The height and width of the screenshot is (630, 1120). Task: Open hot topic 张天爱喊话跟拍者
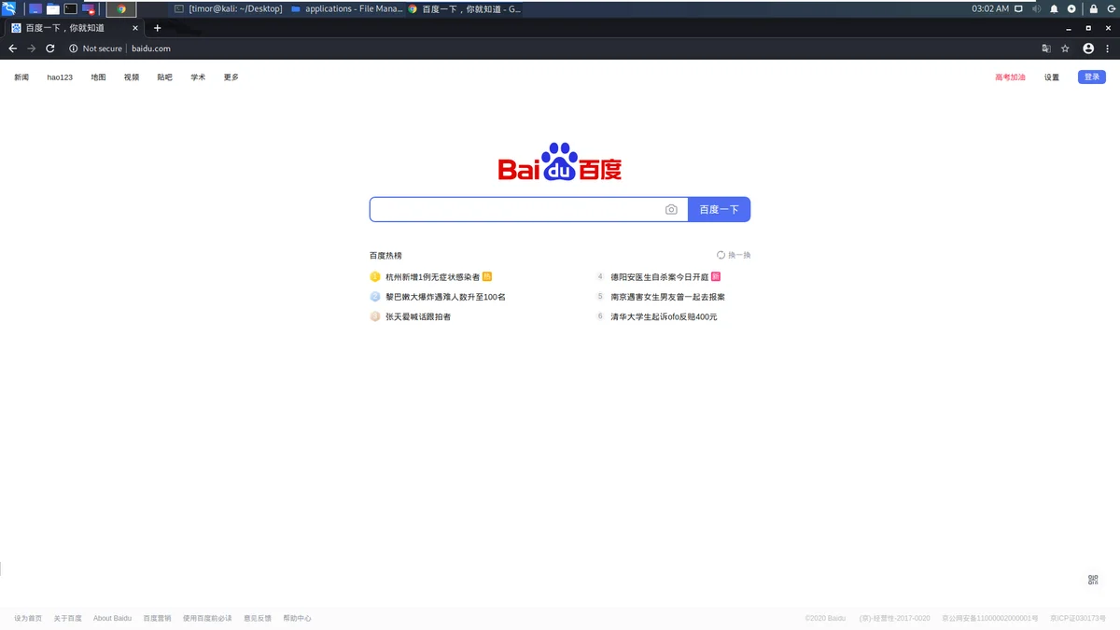[x=418, y=316]
